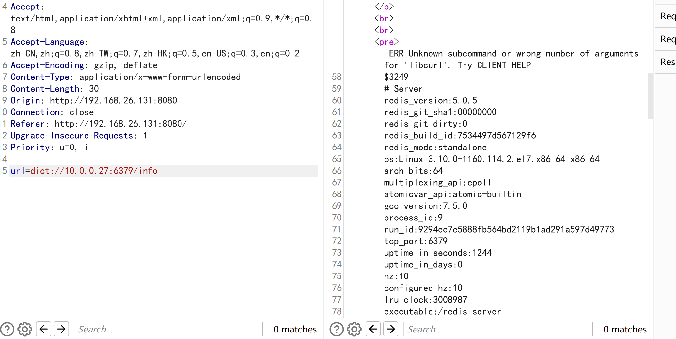Viewport: 676px width, 339px height.
Task: Click the # Server section heading
Action: (403, 89)
